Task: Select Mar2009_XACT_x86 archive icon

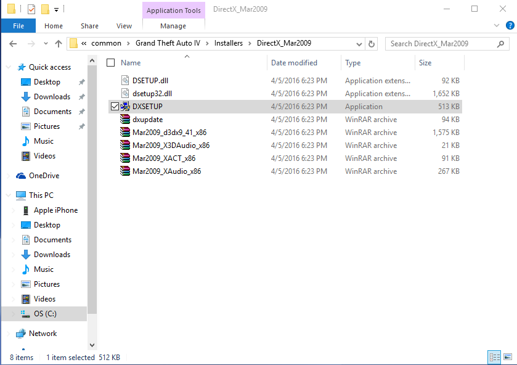Action: [x=125, y=158]
